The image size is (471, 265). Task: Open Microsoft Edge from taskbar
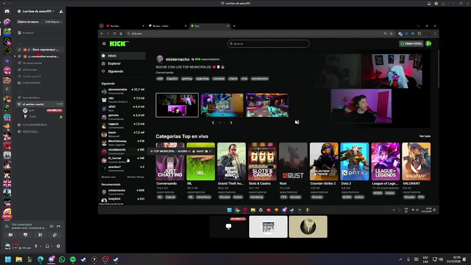click(40, 259)
